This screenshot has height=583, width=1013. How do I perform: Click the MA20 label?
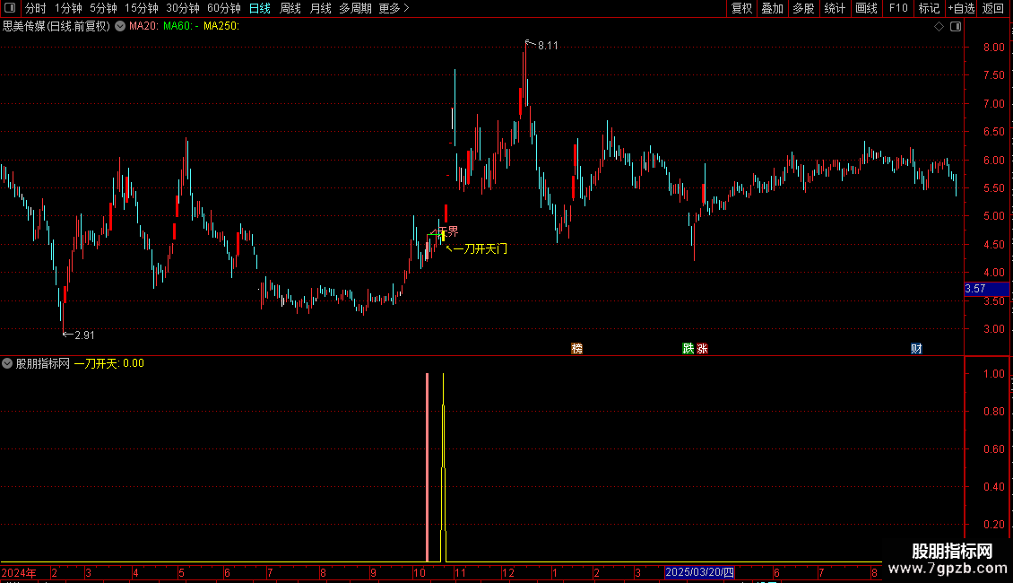(x=143, y=26)
